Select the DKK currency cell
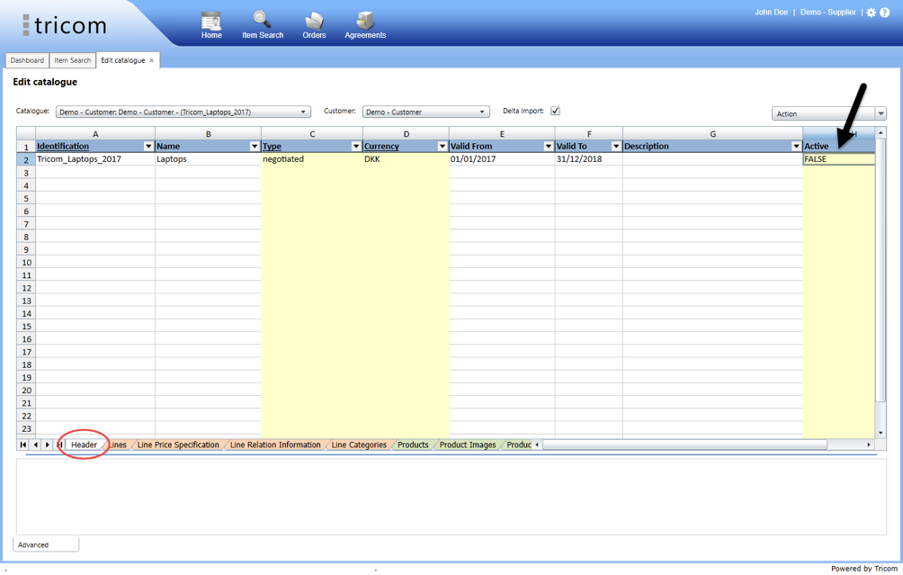This screenshot has height=575, width=903. coord(406,159)
